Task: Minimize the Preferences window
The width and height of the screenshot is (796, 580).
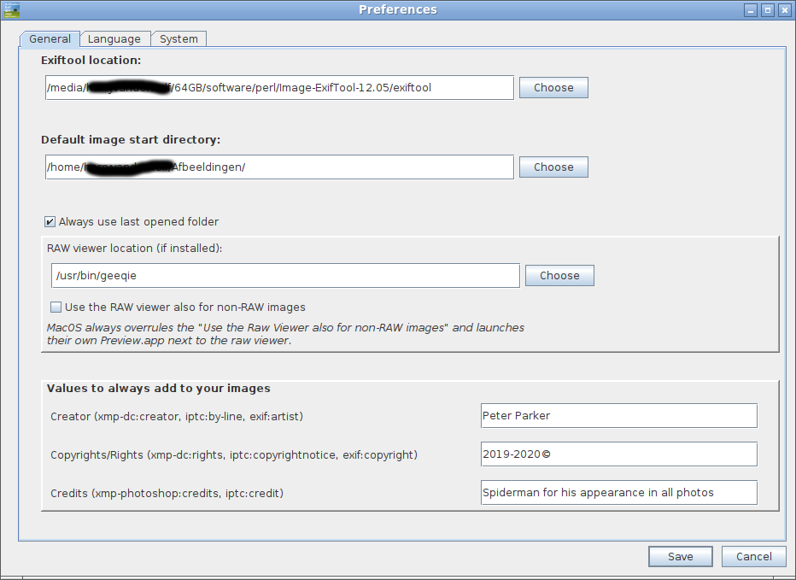Action: (751, 10)
